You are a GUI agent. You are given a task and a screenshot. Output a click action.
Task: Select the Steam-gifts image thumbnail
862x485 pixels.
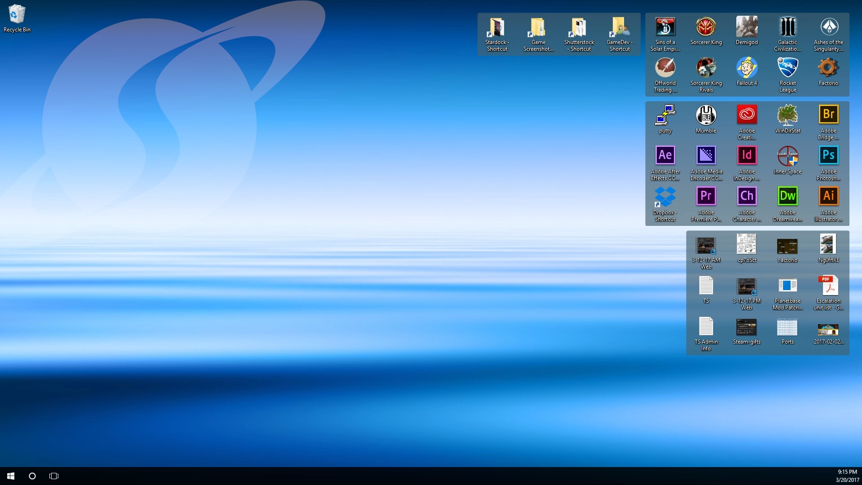(x=747, y=327)
